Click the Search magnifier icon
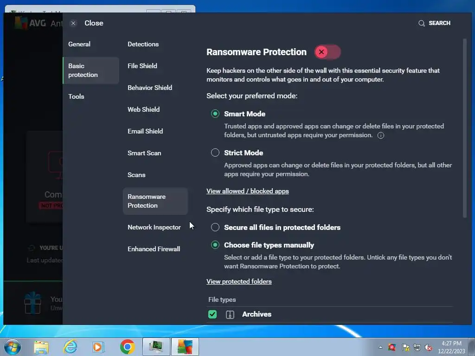Image resolution: width=475 pixels, height=356 pixels. (x=421, y=23)
